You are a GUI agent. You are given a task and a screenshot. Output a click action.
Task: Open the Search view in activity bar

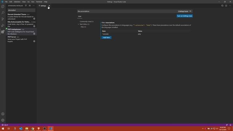coord(3,13)
